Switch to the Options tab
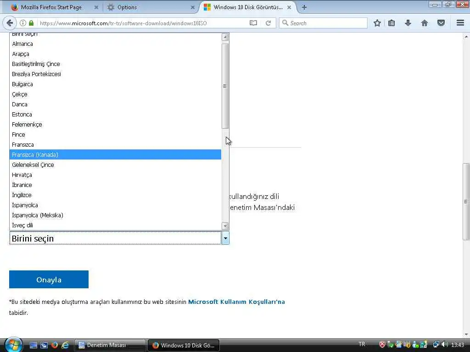 coord(127,7)
